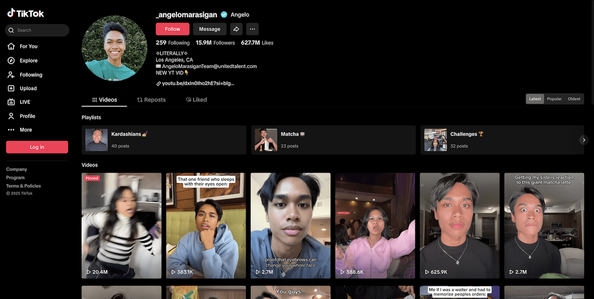This screenshot has height=299, width=594.
Task: Expand the Company footer section
Action: coord(17,169)
